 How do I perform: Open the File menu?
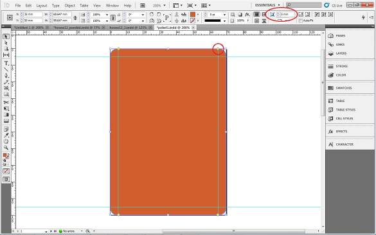(18, 5)
